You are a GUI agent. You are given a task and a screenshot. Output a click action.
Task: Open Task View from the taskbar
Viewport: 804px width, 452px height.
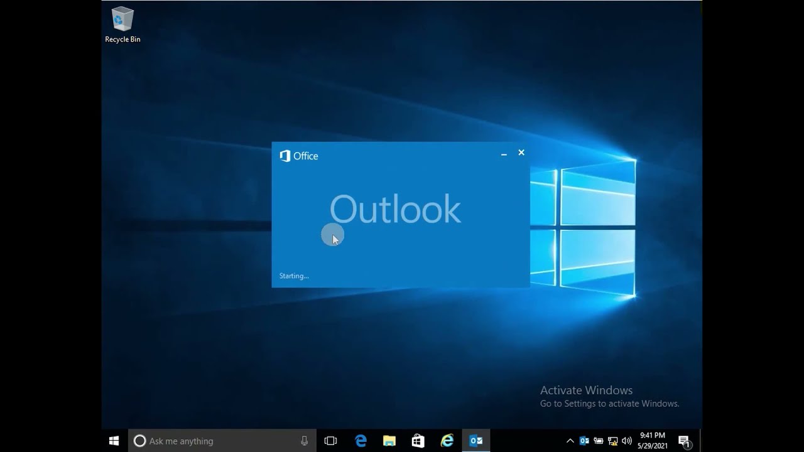[330, 441]
